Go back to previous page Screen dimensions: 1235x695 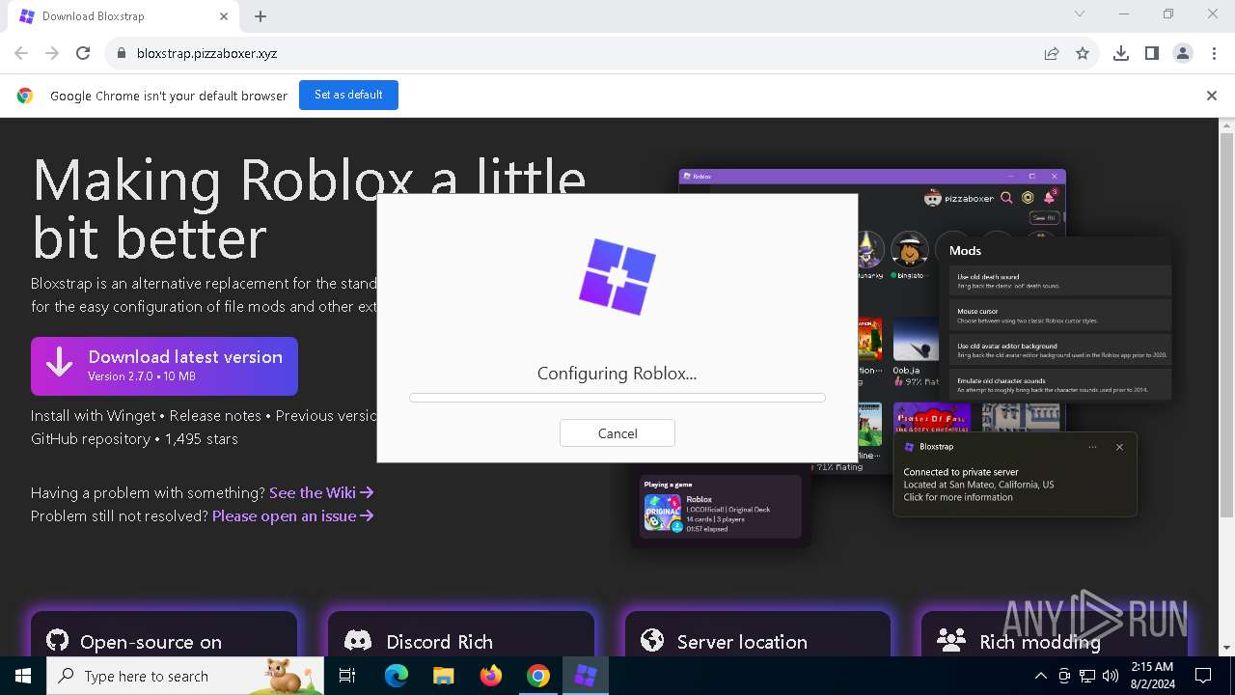click(x=21, y=53)
